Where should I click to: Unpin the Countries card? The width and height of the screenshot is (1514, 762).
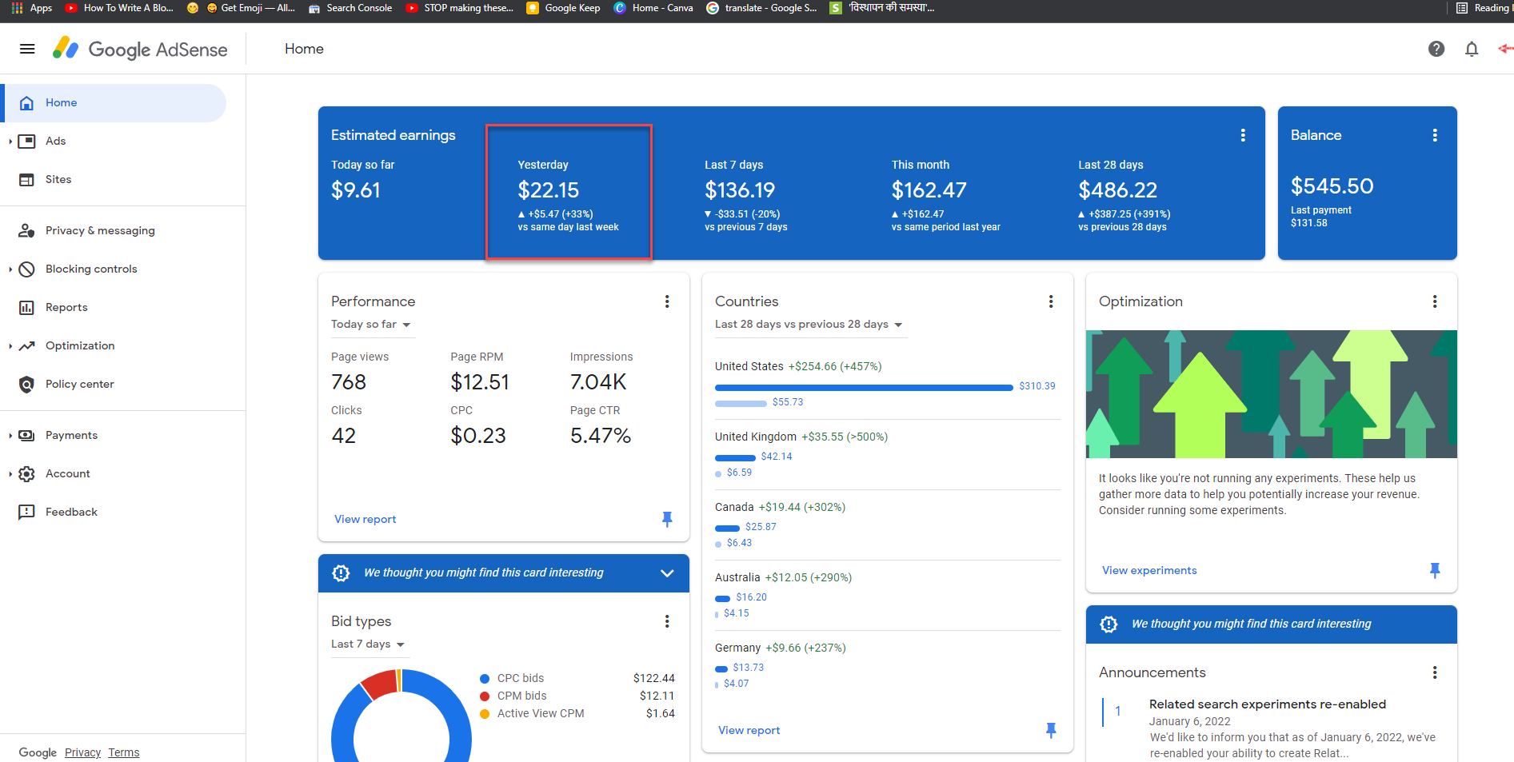1051,730
